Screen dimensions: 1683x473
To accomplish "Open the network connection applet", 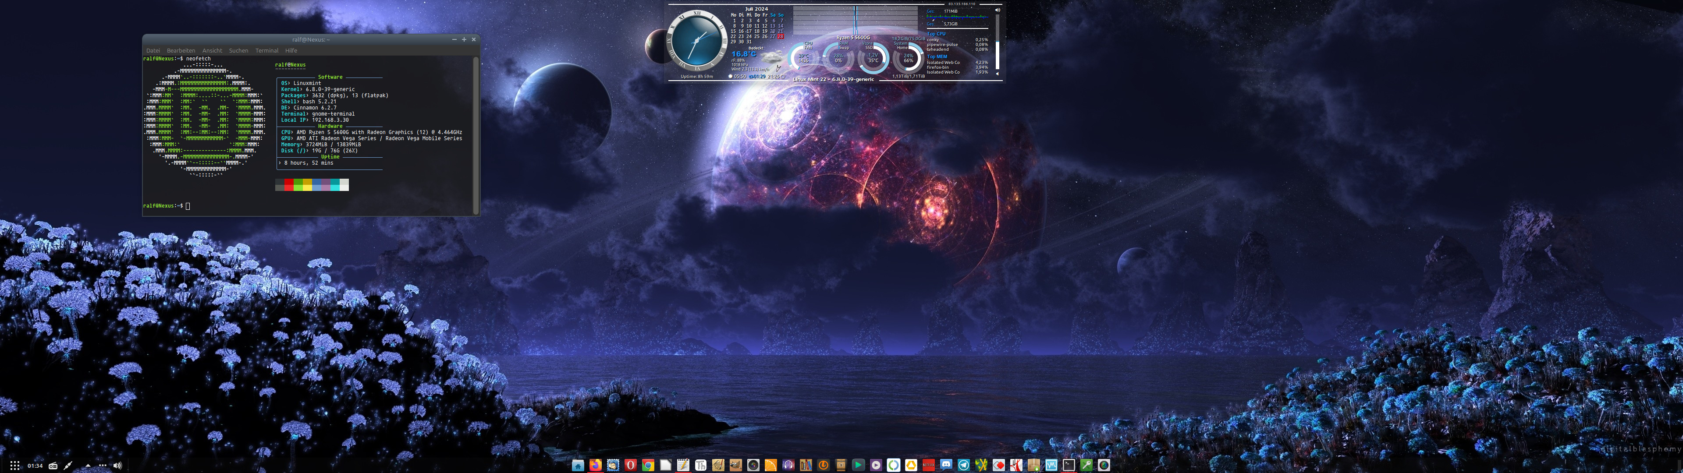I will point(68,466).
